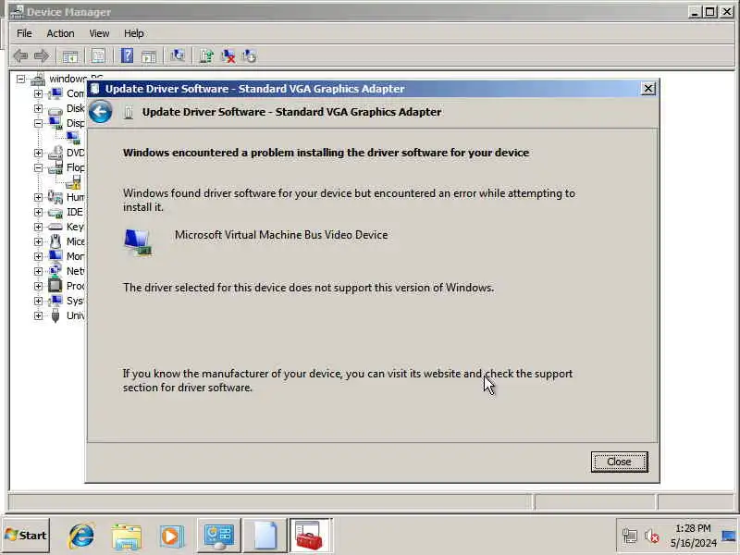Image resolution: width=740 pixels, height=555 pixels.
Task: Click the 1:28 PM clock in tray
Action: click(x=692, y=528)
